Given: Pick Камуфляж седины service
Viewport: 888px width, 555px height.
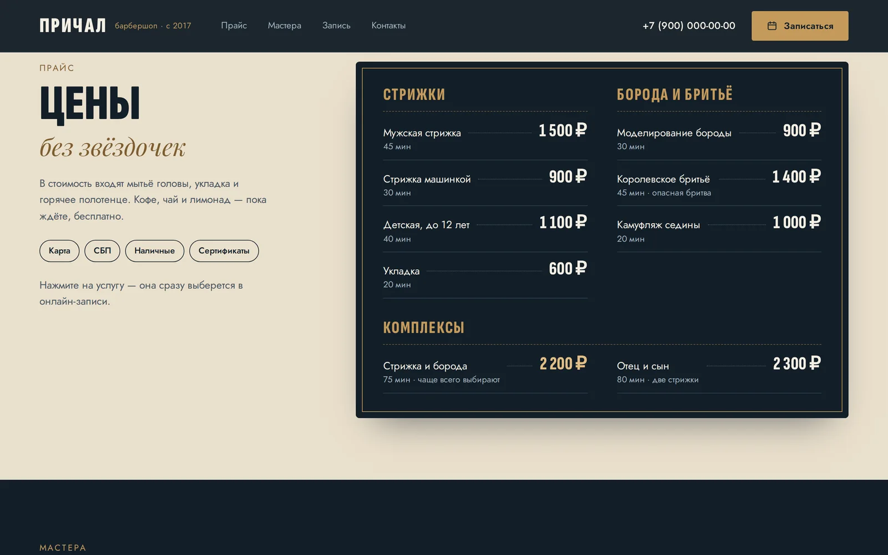Looking at the screenshot, I should click(x=719, y=229).
